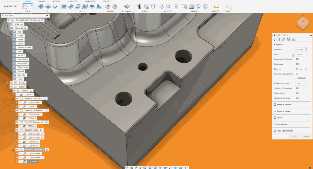This screenshot has width=313, height=169.
Task: Click the New Setup folder icon
Action: 24,6
